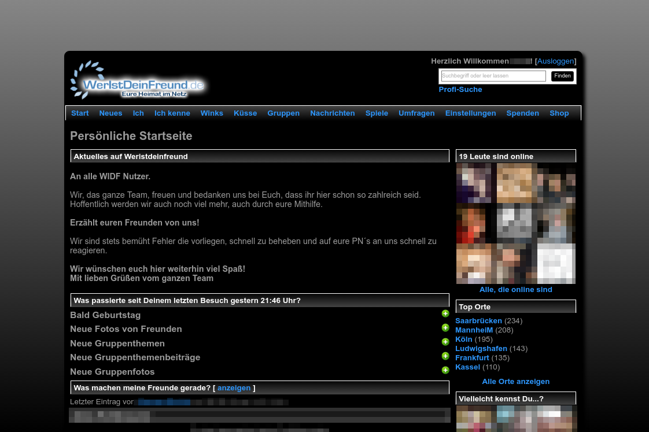
Task: Open the Spiele section
Action: tap(377, 113)
